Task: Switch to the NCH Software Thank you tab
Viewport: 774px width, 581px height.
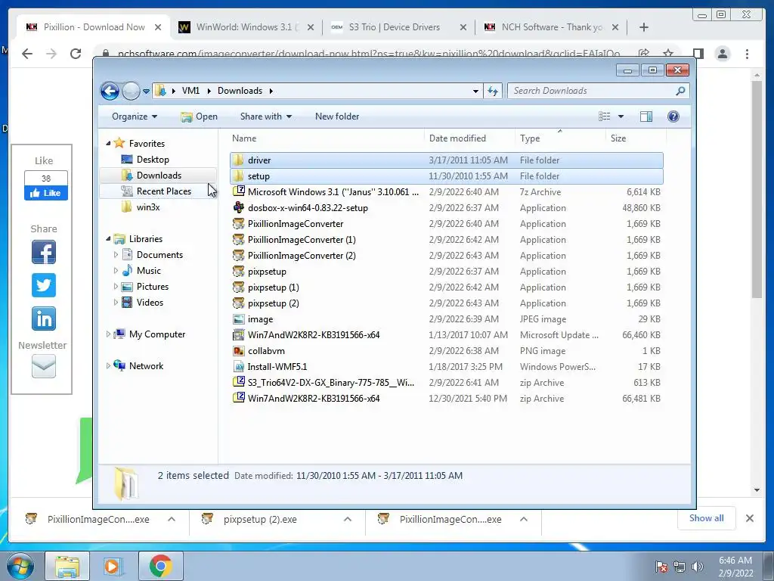Action: tap(551, 27)
